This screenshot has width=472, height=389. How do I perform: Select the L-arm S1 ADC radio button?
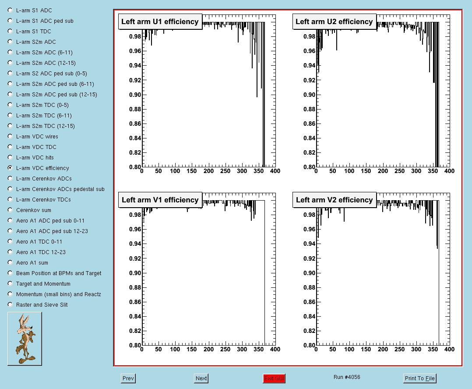coord(10,10)
